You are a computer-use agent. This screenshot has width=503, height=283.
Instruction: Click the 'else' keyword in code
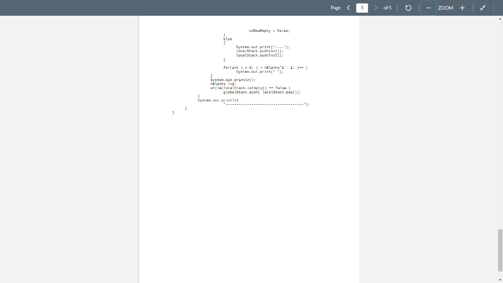pyautogui.click(x=227, y=39)
